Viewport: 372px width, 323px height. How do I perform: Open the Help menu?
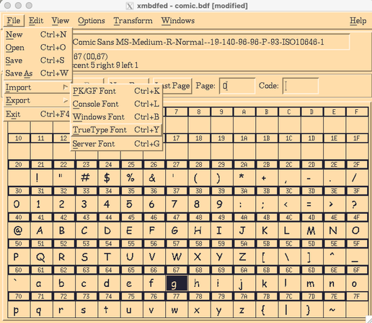coord(358,21)
